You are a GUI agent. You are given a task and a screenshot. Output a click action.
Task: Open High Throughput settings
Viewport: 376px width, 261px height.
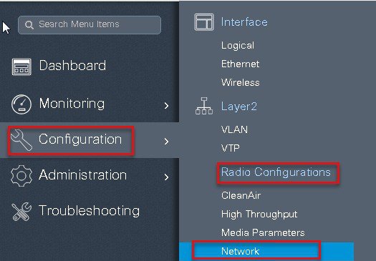point(259,214)
